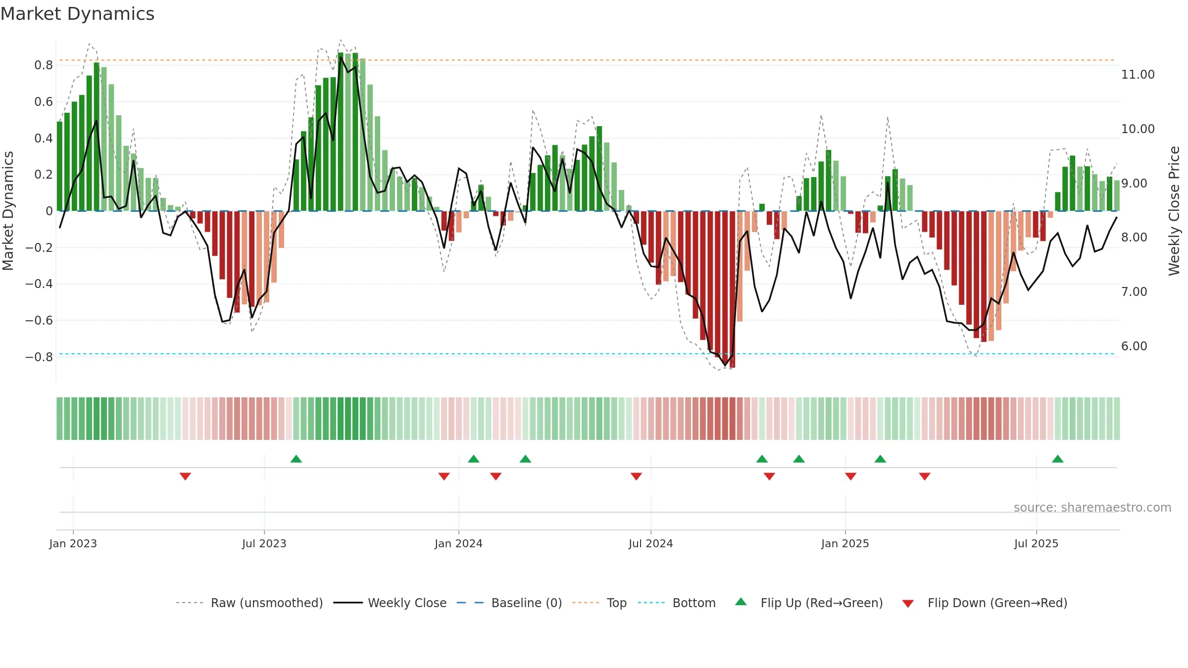Click the 'Jul 2024' x-axis label

click(x=651, y=543)
